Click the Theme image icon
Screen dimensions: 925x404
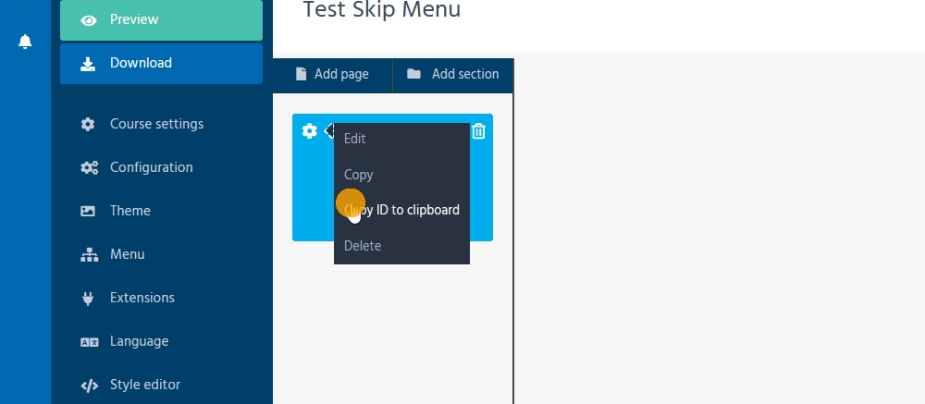click(x=88, y=211)
